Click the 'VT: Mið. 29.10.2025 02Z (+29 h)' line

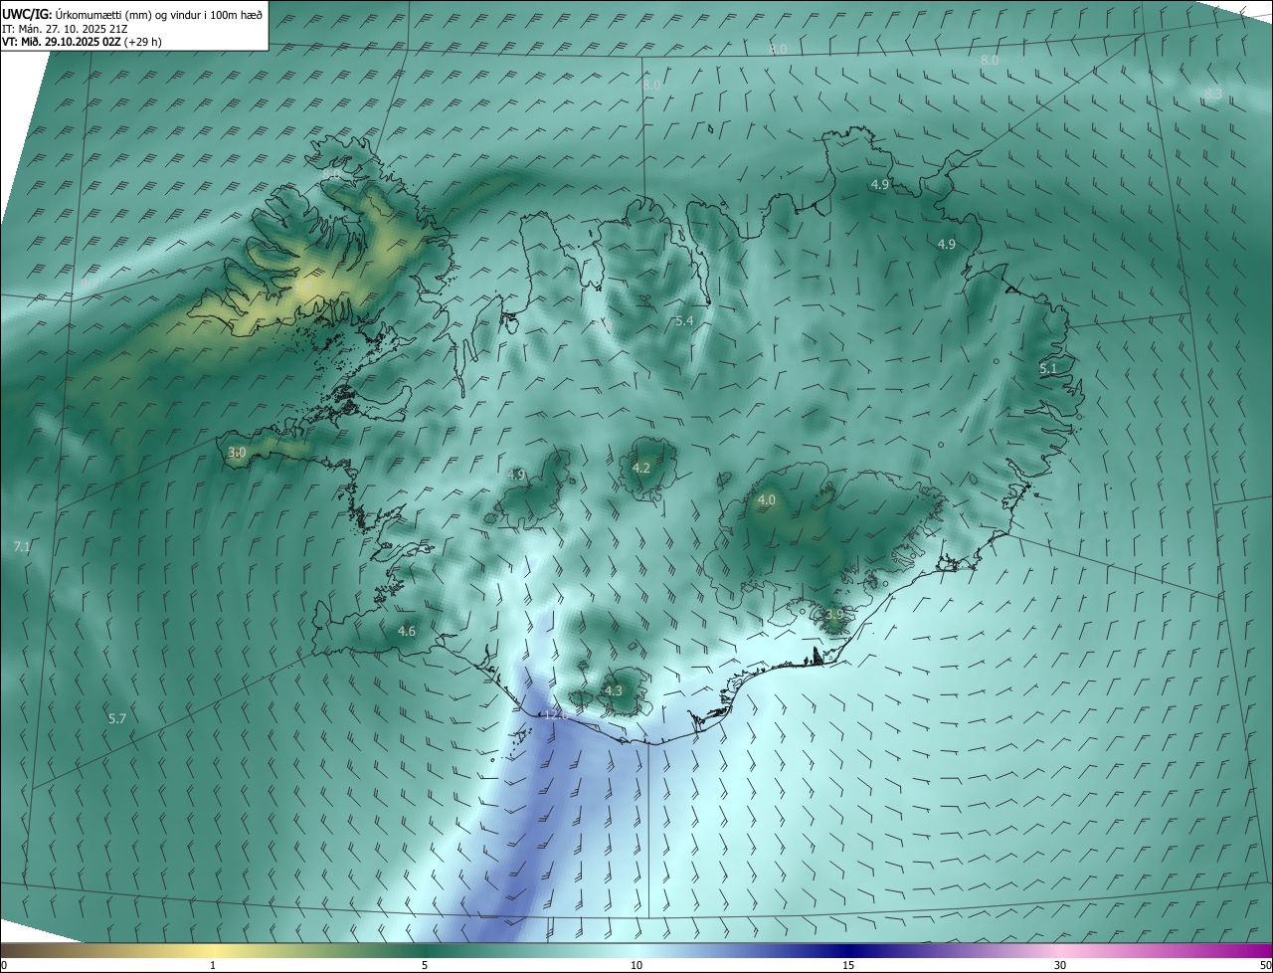pos(82,42)
